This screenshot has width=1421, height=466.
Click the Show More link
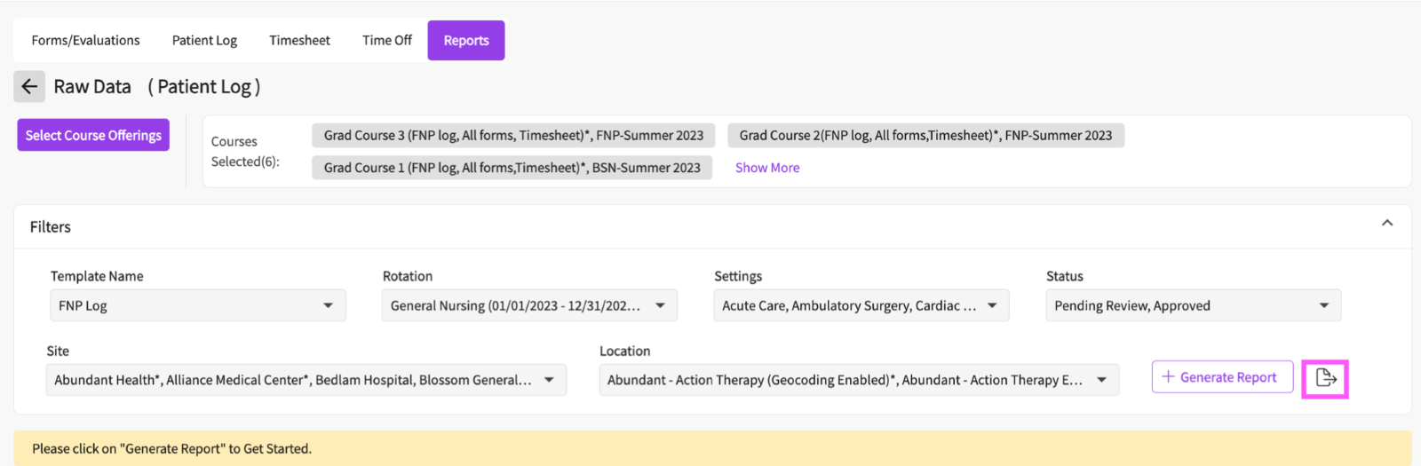(767, 168)
